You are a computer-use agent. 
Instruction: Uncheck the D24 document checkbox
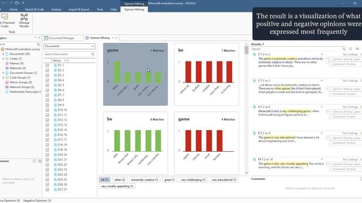click(48, 174)
